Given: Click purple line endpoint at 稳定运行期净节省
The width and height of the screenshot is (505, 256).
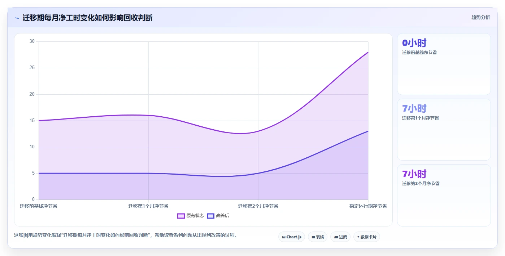Looking at the screenshot, I should 368,52.
